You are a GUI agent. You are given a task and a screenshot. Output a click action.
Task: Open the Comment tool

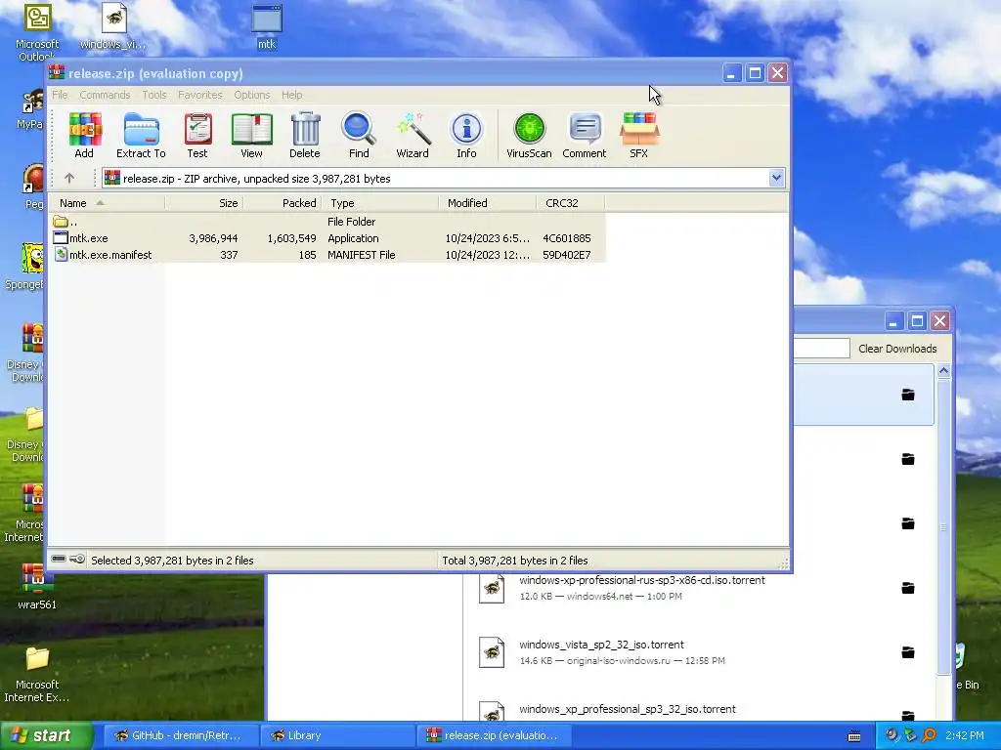coord(585,135)
